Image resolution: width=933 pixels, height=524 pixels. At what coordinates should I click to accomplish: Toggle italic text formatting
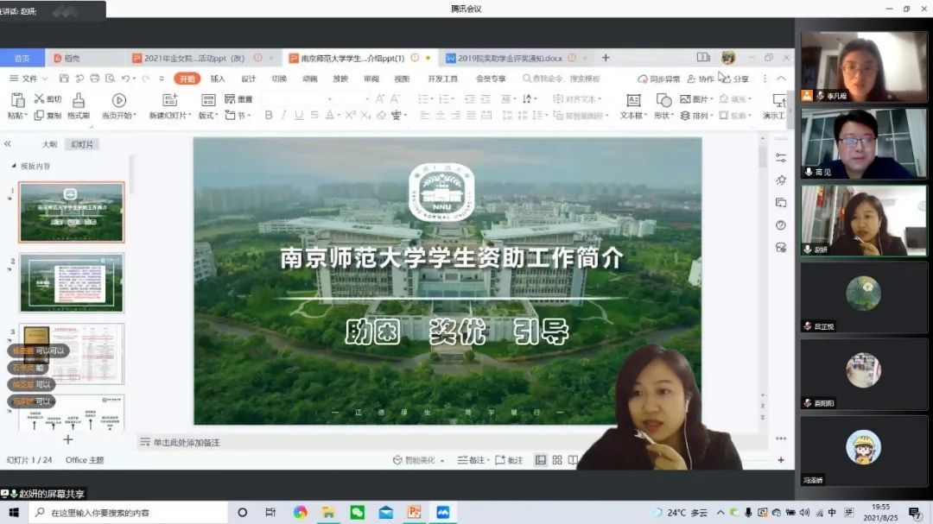pos(284,116)
